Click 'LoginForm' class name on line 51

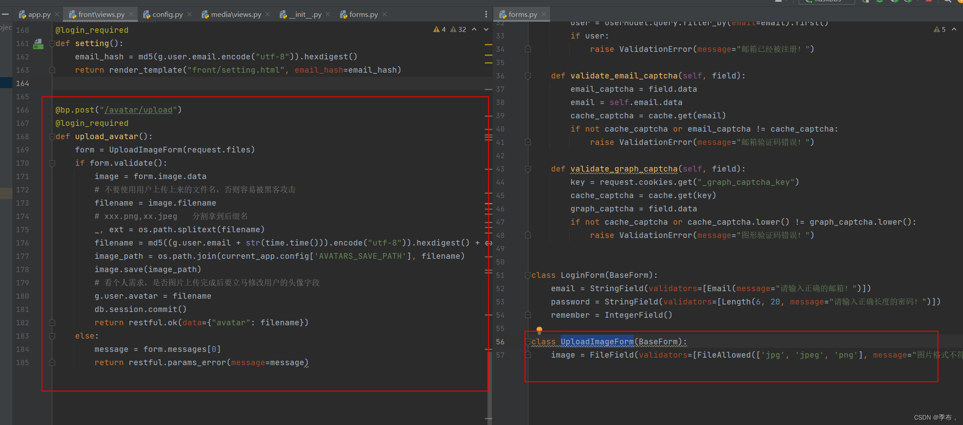582,275
